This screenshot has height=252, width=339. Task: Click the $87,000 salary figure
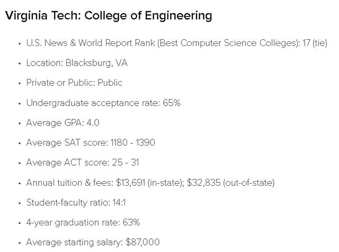(x=142, y=242)
